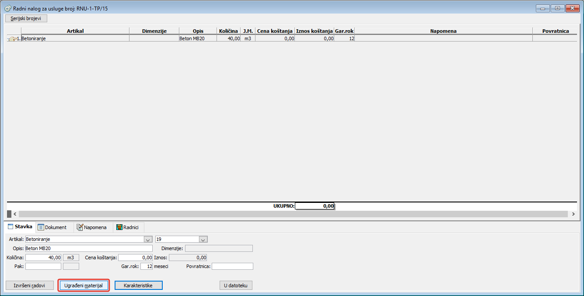584x296 pixels.
Task: Click the UKUPNO total field
Action: (315, 206)
